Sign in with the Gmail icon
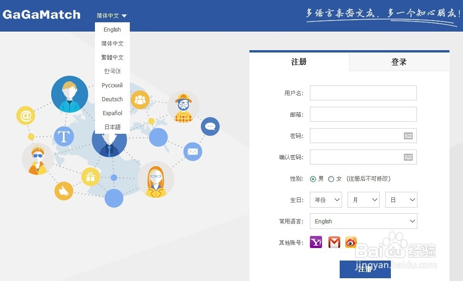 334,242
